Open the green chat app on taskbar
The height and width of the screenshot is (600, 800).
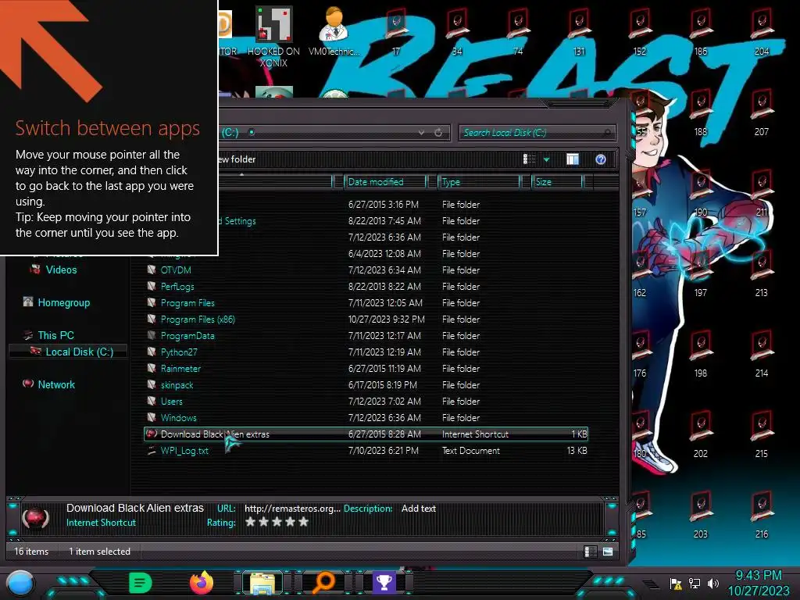140,583
